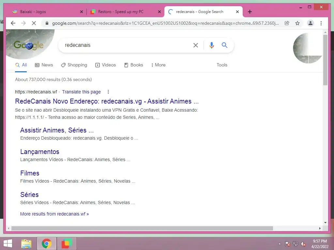Open Chrome's three-dot menu
334x250 pixels.
tap(321, 23)
